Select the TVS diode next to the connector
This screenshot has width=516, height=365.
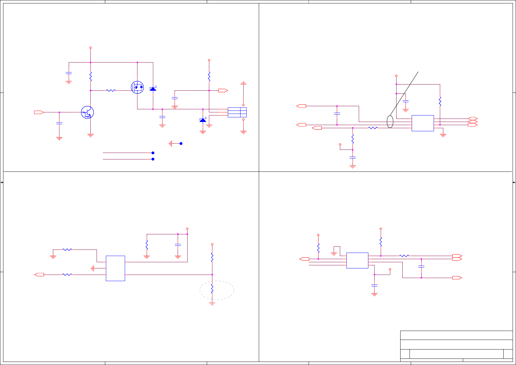point(203,120)
